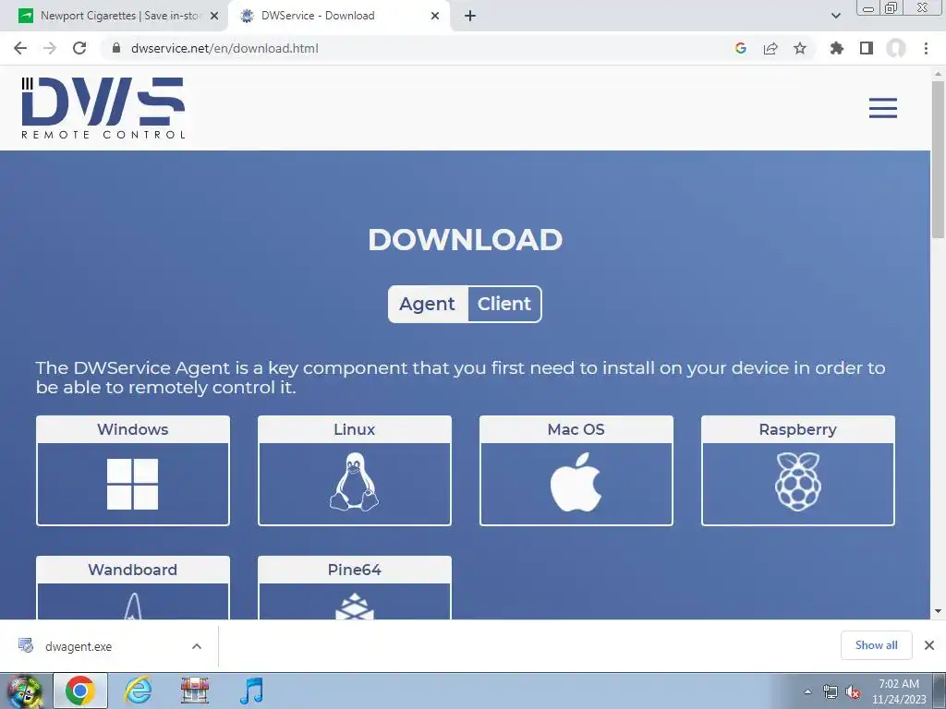Close the DWService - Download tab
The height and width of the screenshot is (709, 946).
pyautogui.click(x=435, y=17)
